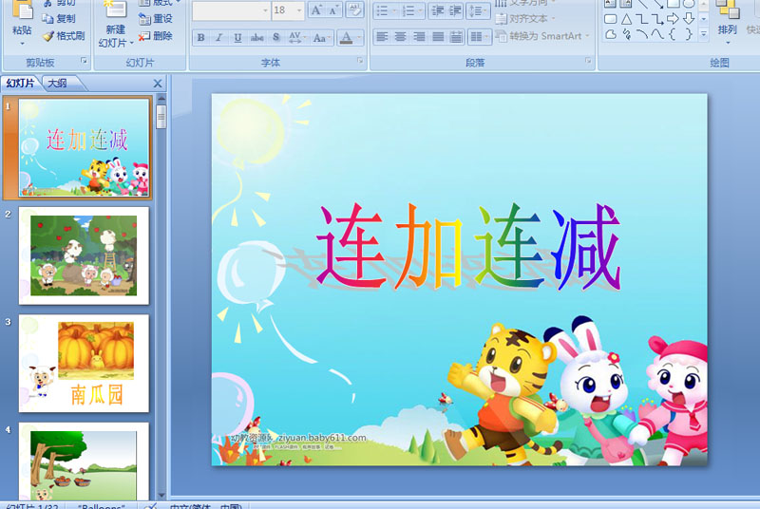Close the slides thumbnail pane
Viewport: 760px width, 509px height.
pos(158,84)
